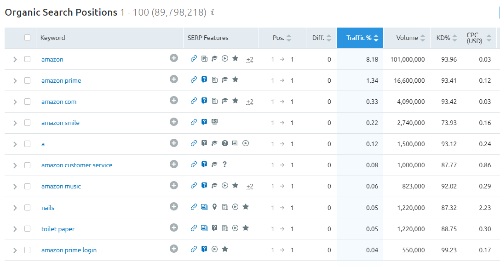Click the image pack icon in toilet paper row
Image resolution: width=500 pixels, height=267 pixels.
click(204, 228)
